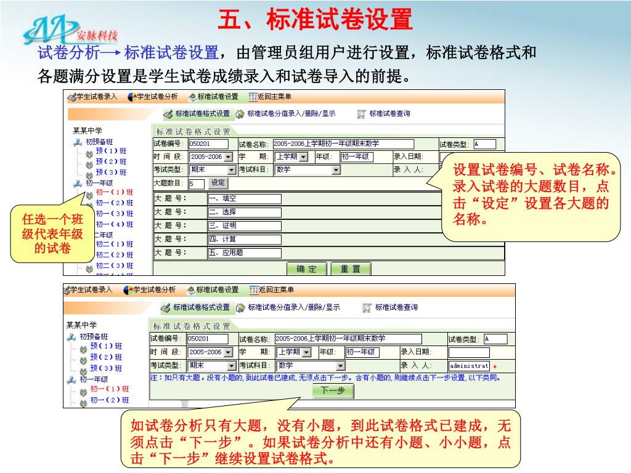
Task: Open 时间段 2005-2006 dropdown in upper screenshot
Action: tap(229, 157)
